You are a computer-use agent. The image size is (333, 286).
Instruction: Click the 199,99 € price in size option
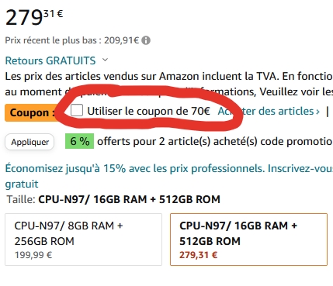[33, 255]
